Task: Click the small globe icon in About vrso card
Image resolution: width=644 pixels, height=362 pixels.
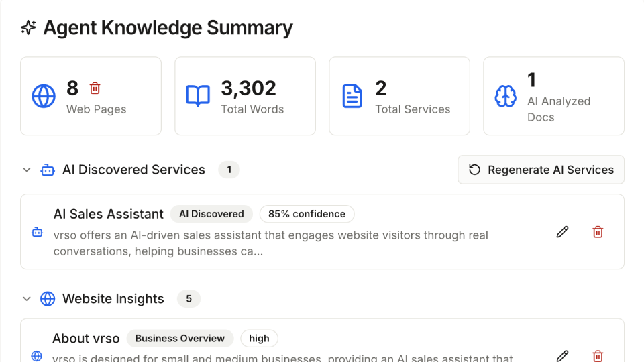Action: click(x=36, y=356)
